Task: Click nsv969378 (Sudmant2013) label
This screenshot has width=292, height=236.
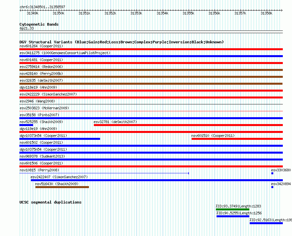Action: (42, 156)
